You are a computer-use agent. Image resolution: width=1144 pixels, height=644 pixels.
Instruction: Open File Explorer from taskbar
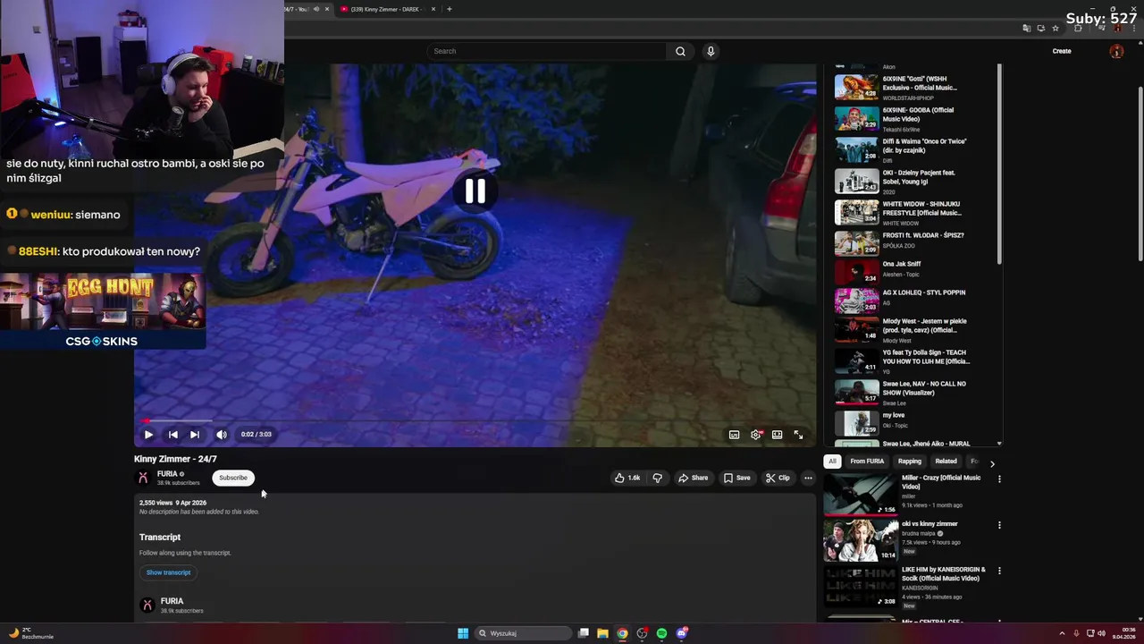[x=603, y=633]
